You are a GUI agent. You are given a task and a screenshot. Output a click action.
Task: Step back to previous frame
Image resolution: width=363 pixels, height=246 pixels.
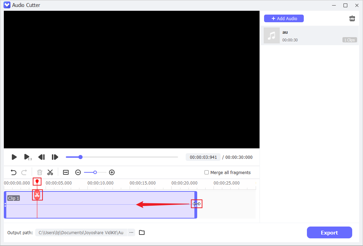pyautogui.click(x=41, y=157)
